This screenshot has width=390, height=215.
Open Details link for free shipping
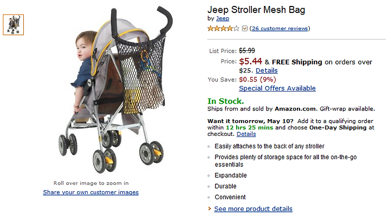click(266, 70)
